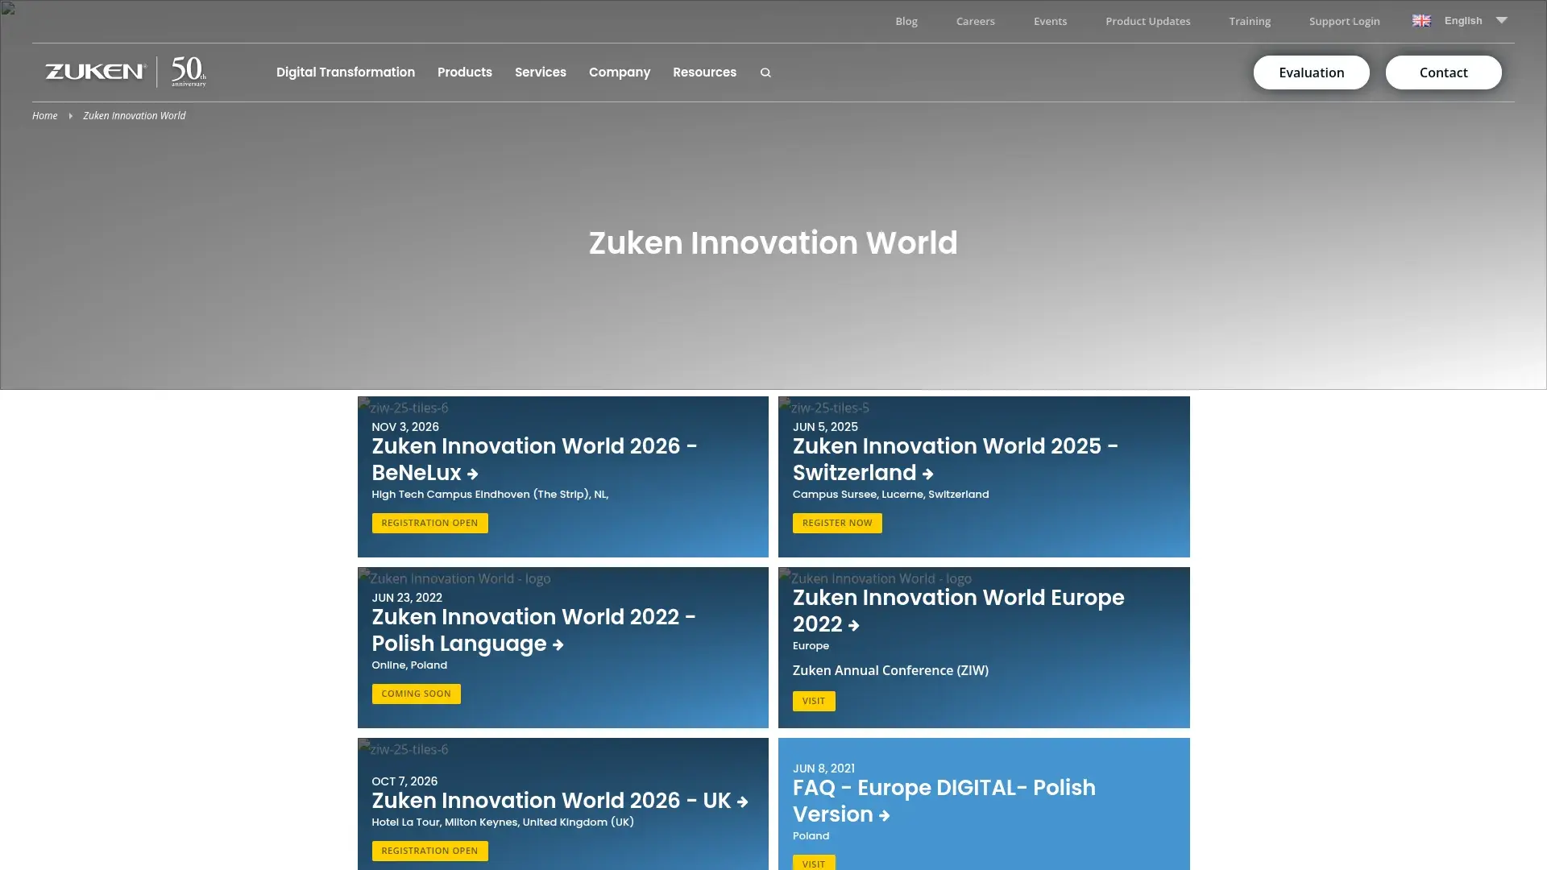
Task: Click the Evaluation button
Action: pyautogui.click(x=1311, y=72)
